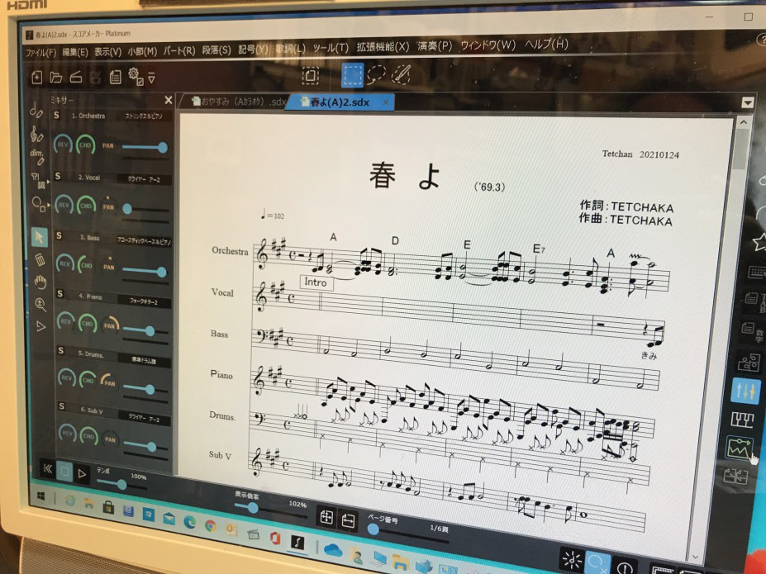
Task: Toggle solo for 2. Vocal track
Action: click(58, 176)
